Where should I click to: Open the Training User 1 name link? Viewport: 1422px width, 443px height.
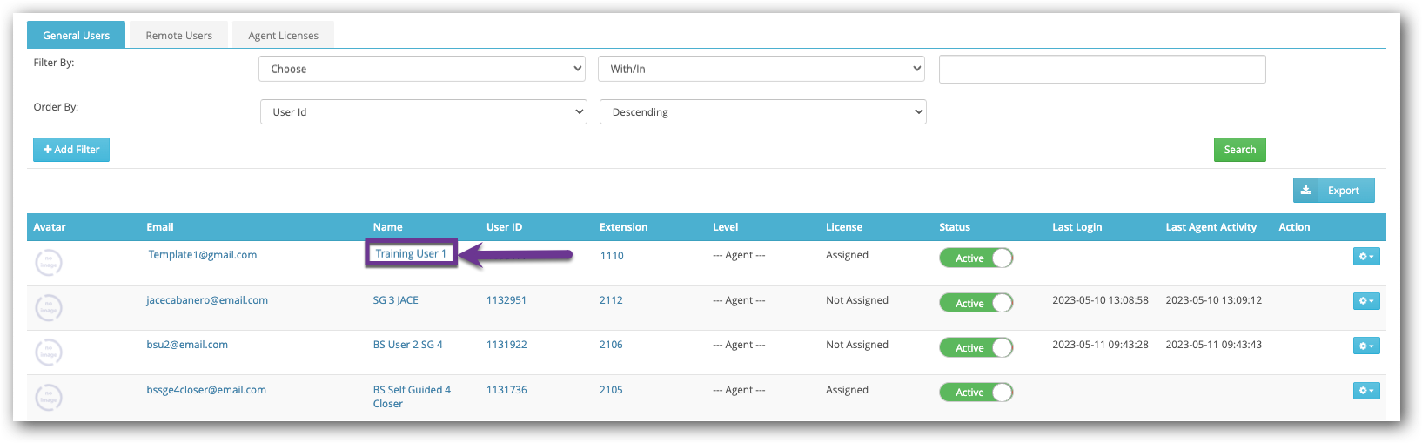pyautogui.click(x=411, y=254)
